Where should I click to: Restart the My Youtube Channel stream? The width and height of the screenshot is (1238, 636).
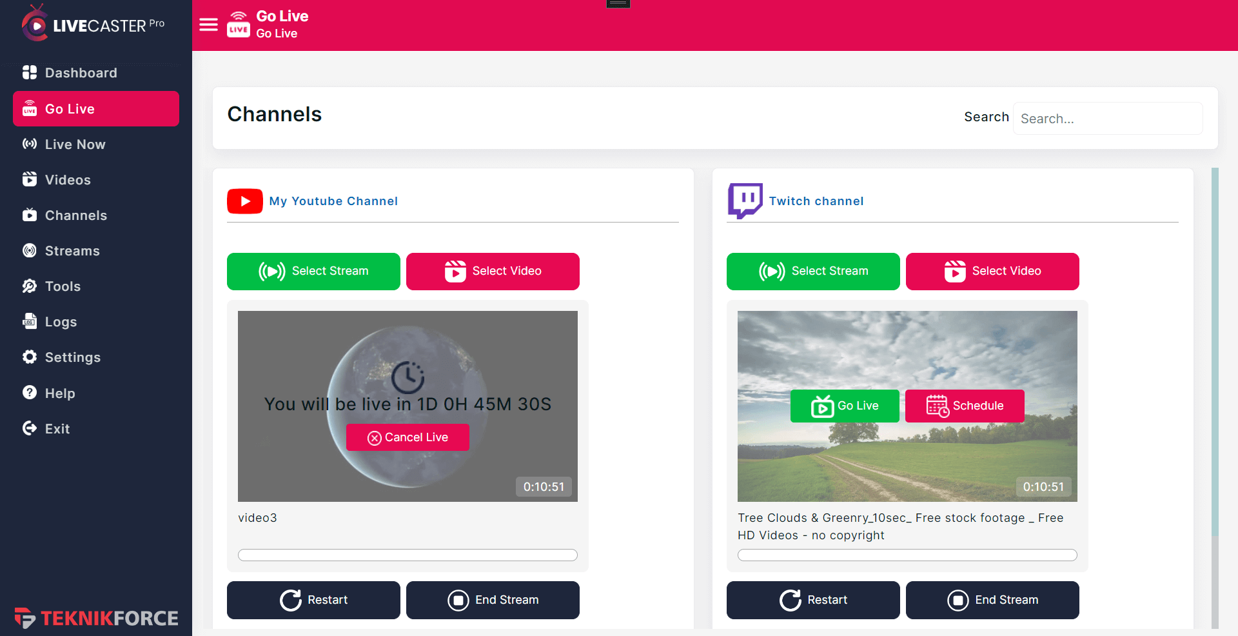coord(313,601)
